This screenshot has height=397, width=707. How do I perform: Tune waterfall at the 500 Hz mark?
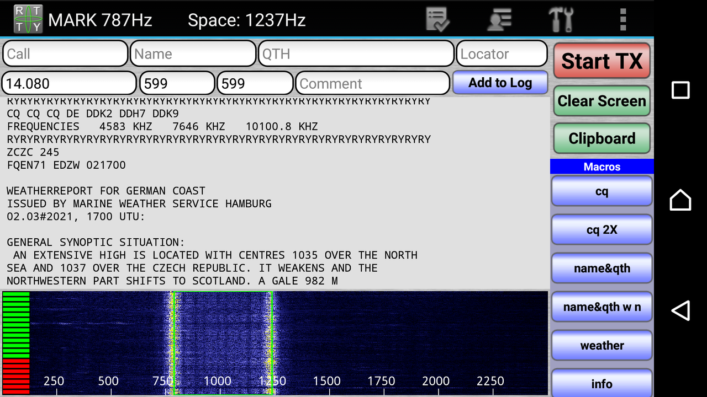click(108, 381)
